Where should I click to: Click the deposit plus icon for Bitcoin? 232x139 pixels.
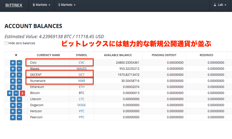pos(10,93)
